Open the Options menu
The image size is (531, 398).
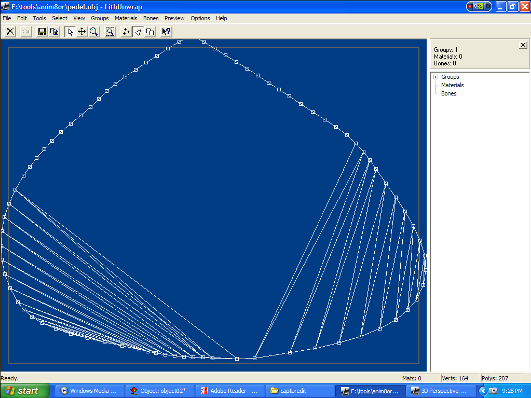pos(200,18)
